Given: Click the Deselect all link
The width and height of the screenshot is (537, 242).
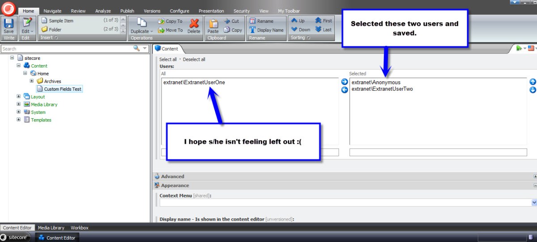Looking at the screenshot, I should point(194,59).
